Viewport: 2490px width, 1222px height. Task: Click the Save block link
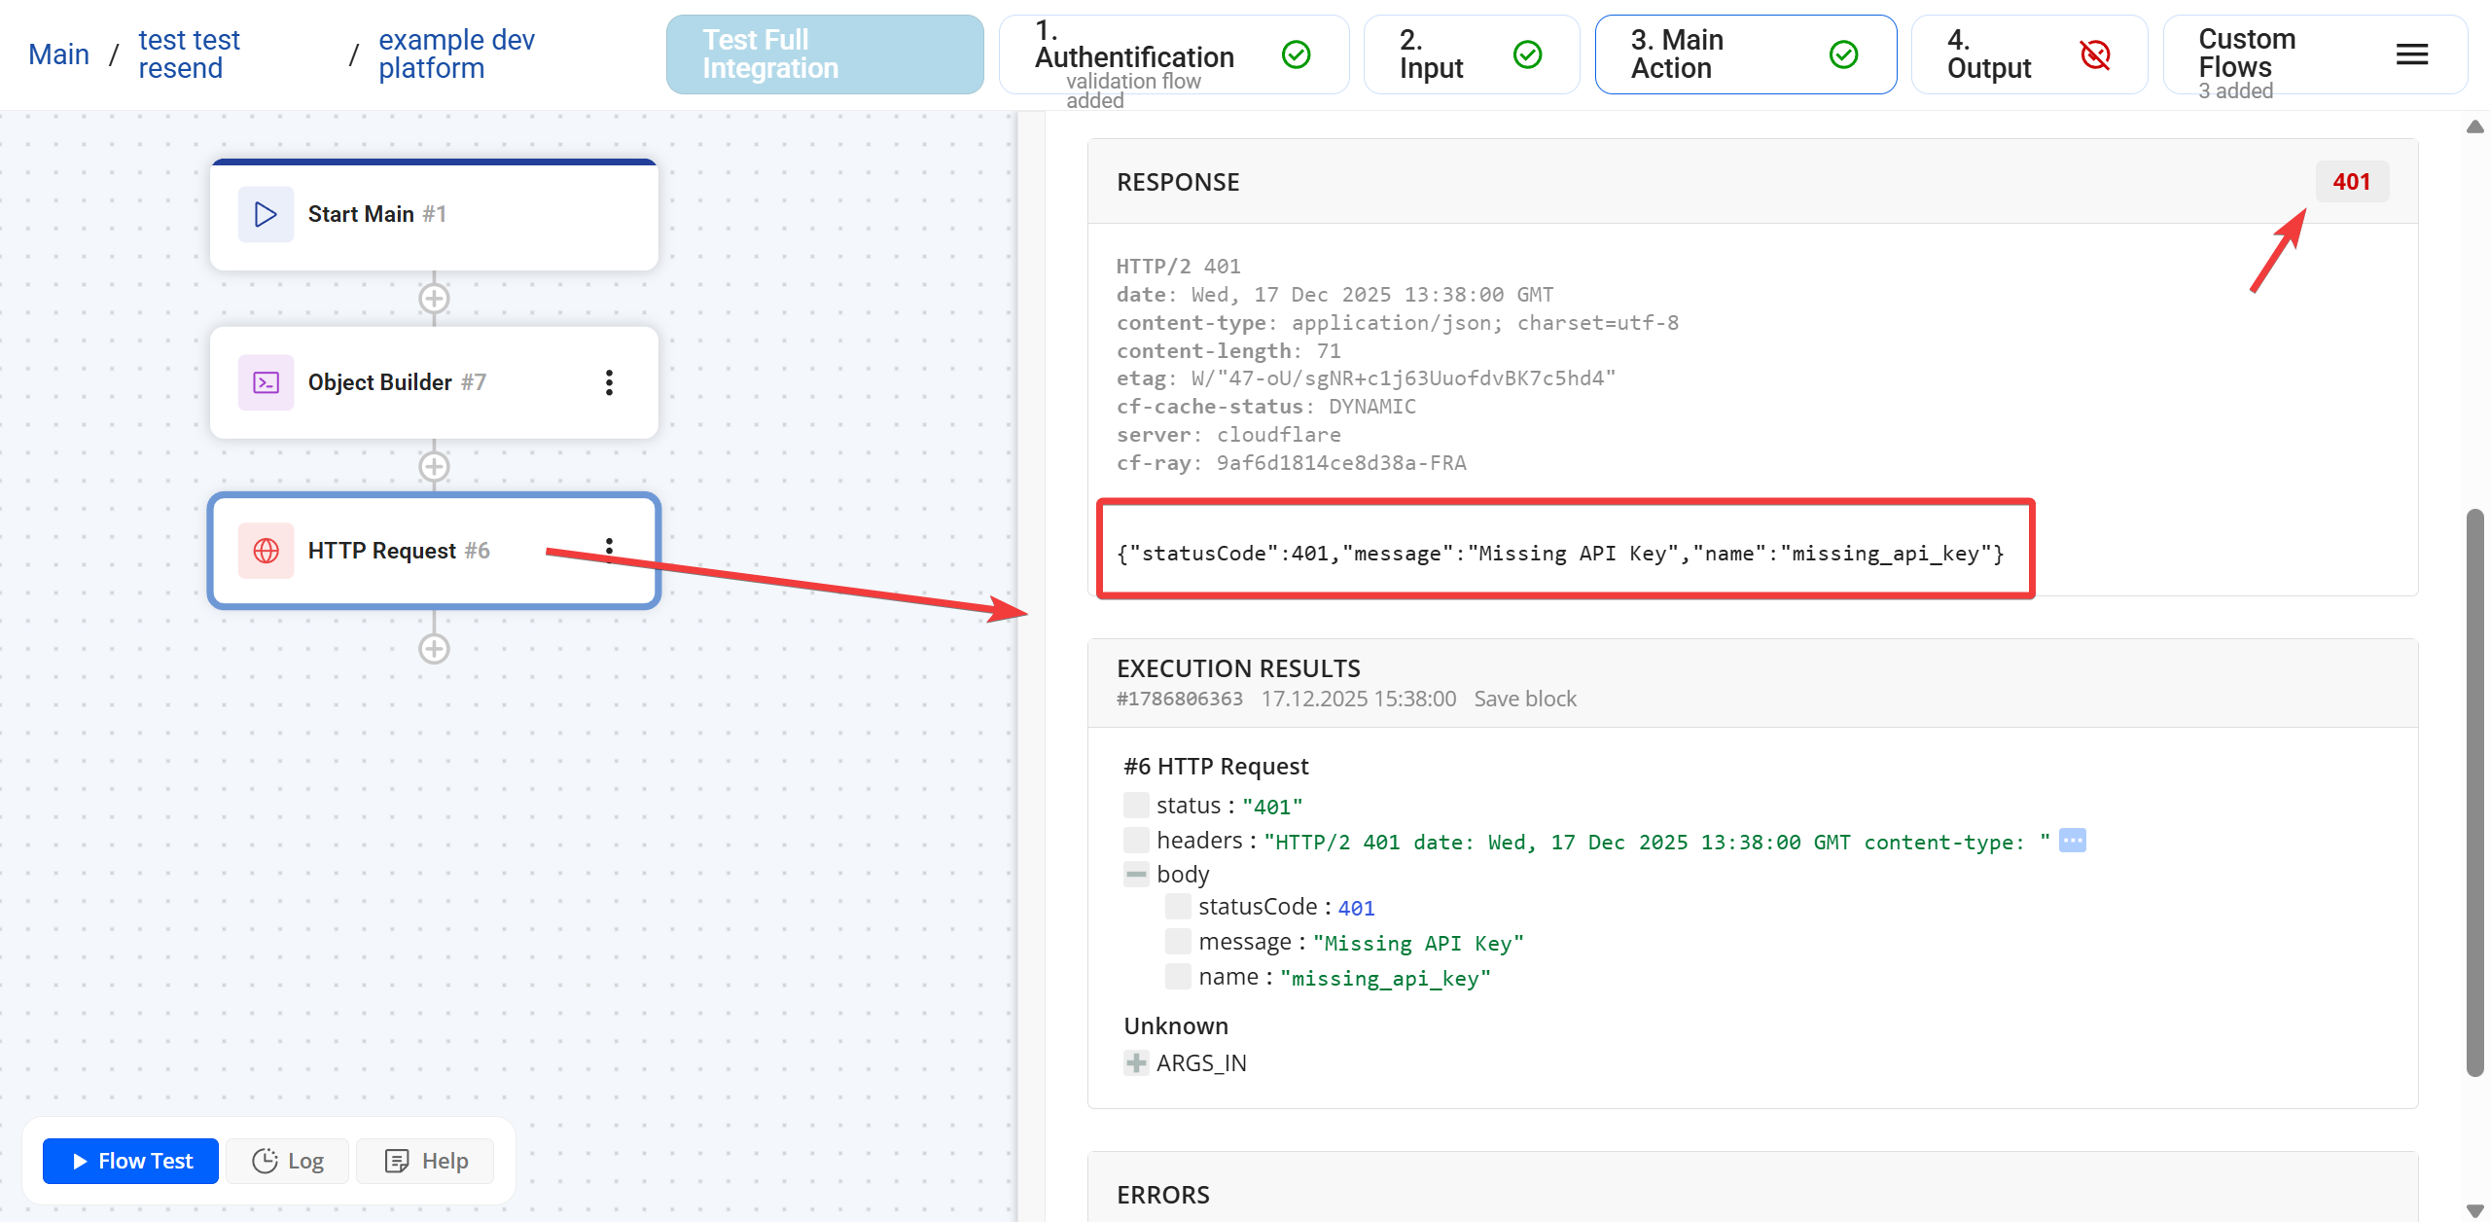(x=1524, y=699)
